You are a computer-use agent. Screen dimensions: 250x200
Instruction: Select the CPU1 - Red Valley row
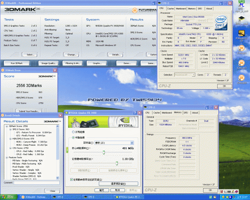tap(30, 151)
